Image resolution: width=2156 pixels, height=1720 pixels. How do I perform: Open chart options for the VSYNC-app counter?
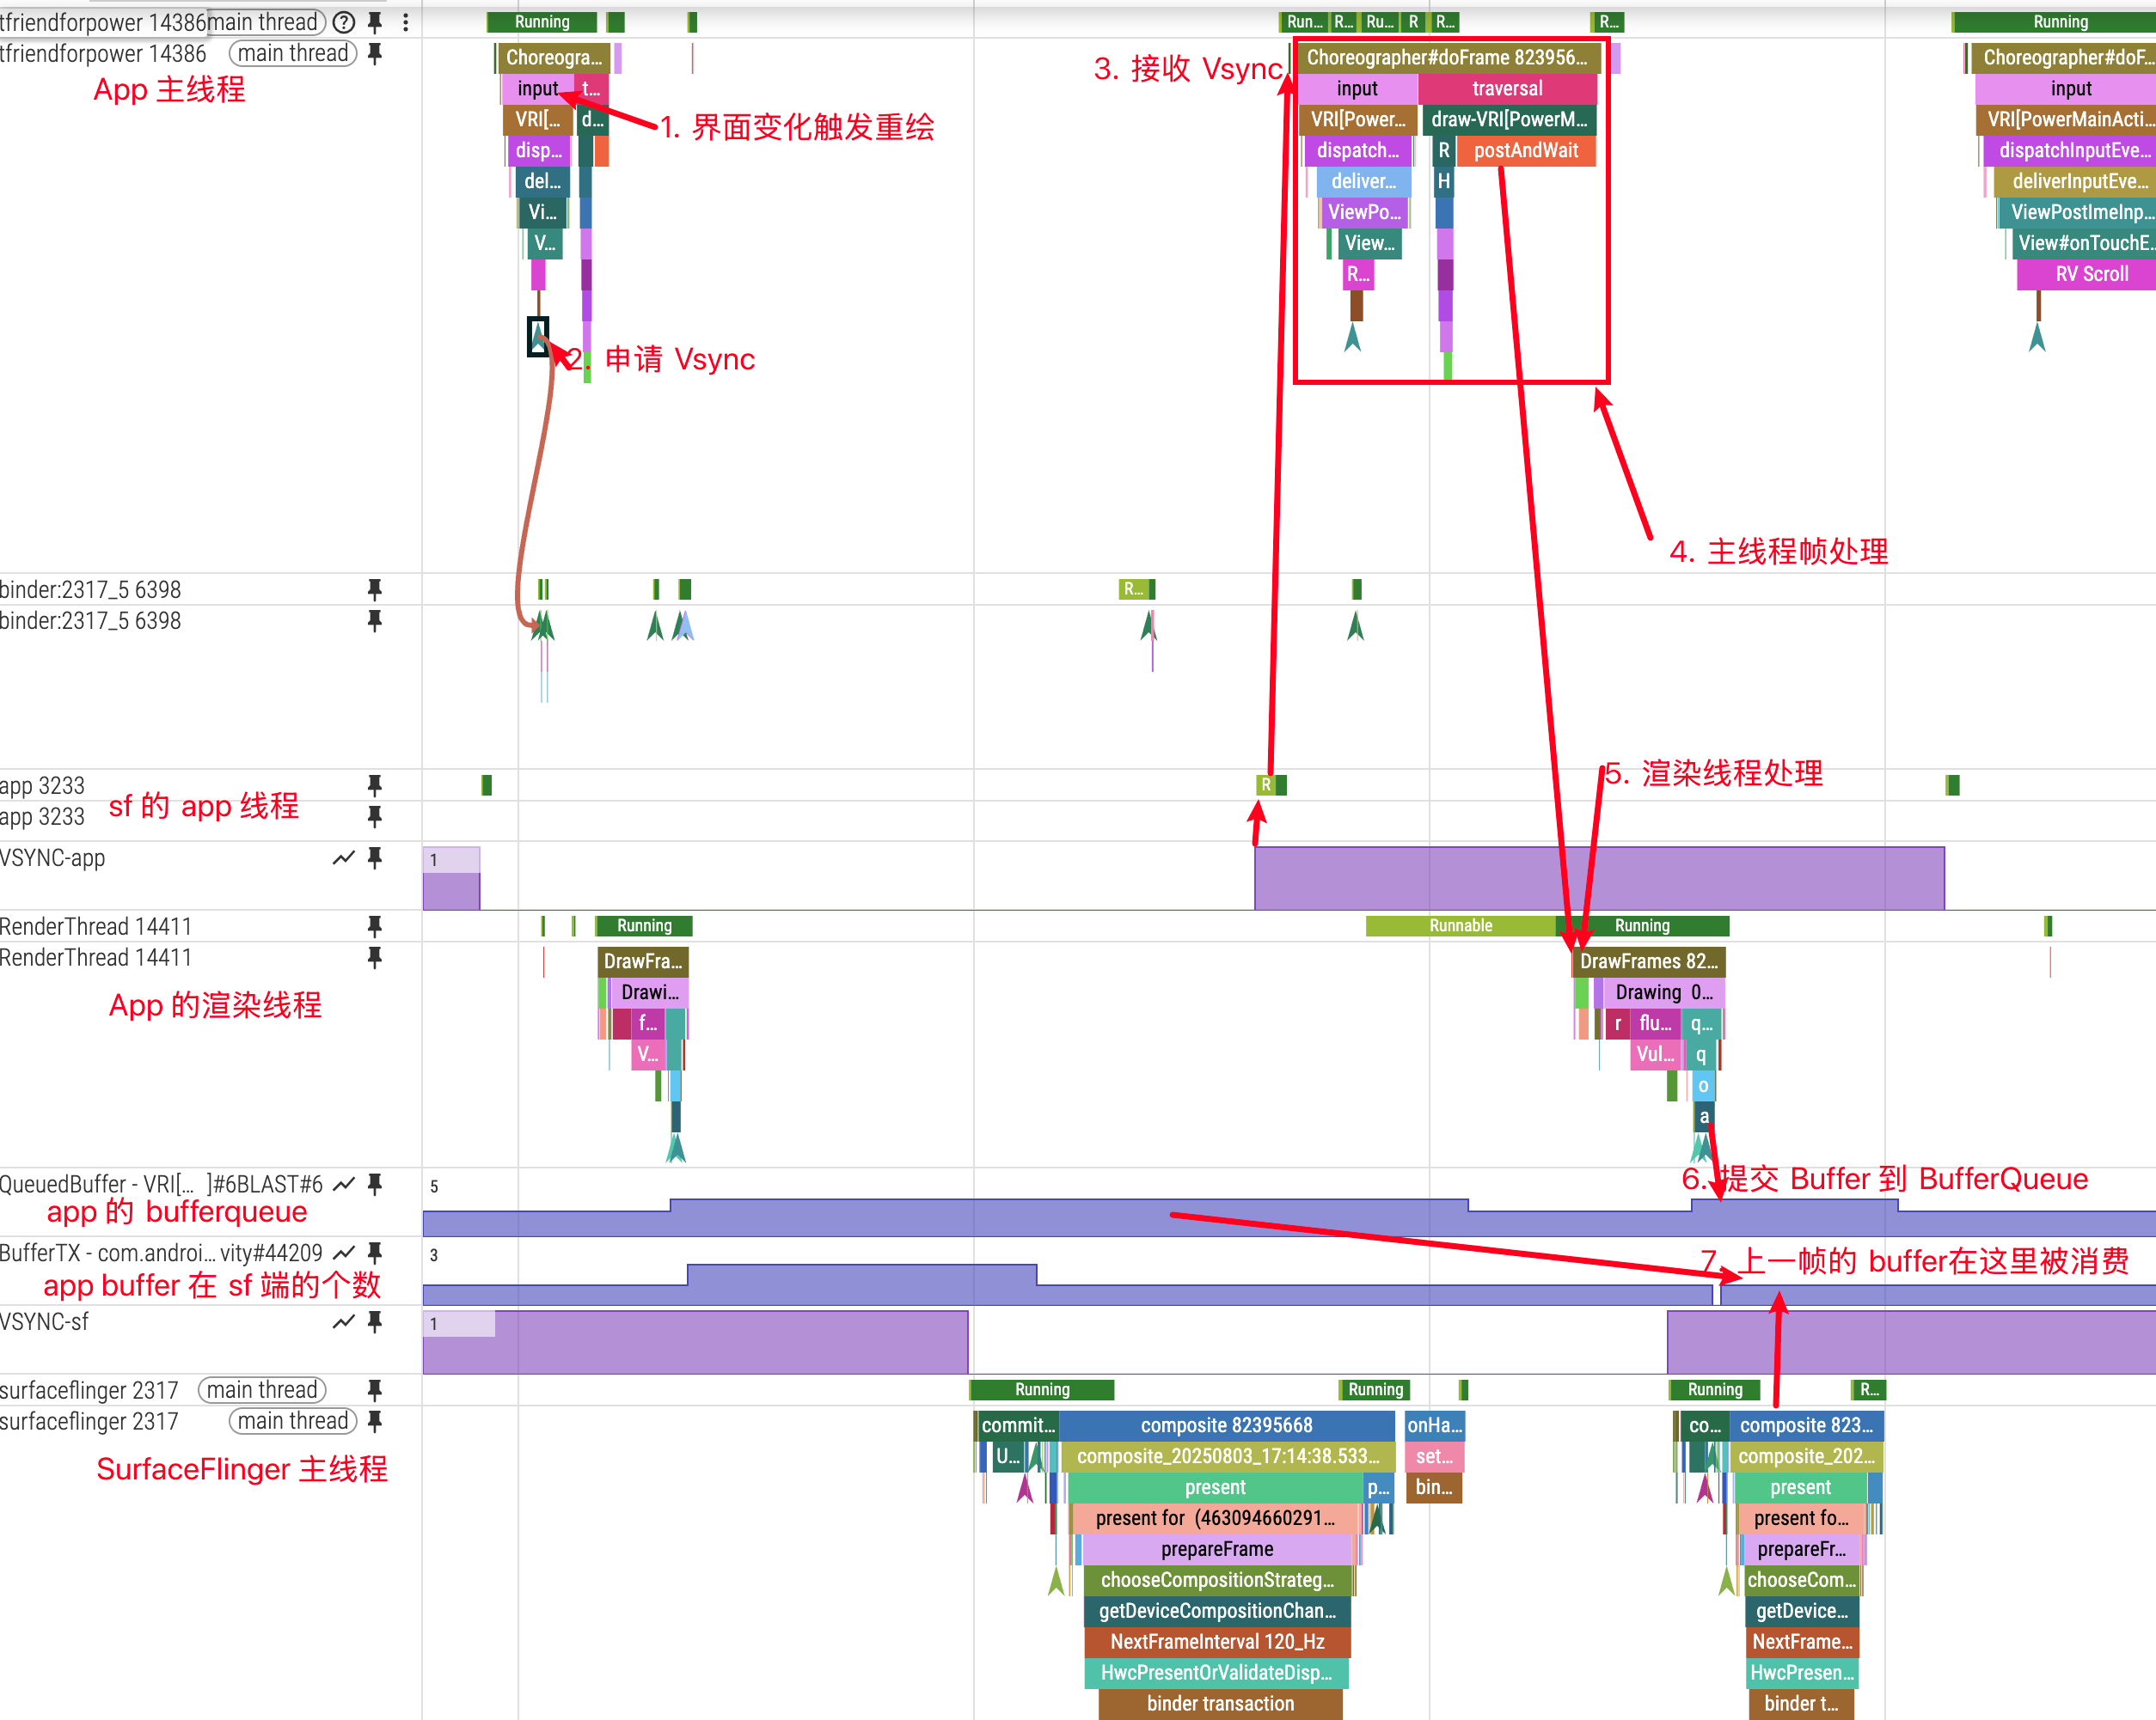[344, 857]
